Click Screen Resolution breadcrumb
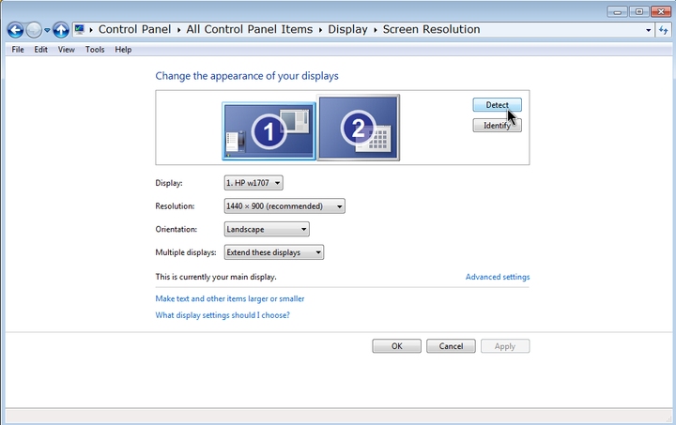676x425 pixels. [x=431, y=29]
